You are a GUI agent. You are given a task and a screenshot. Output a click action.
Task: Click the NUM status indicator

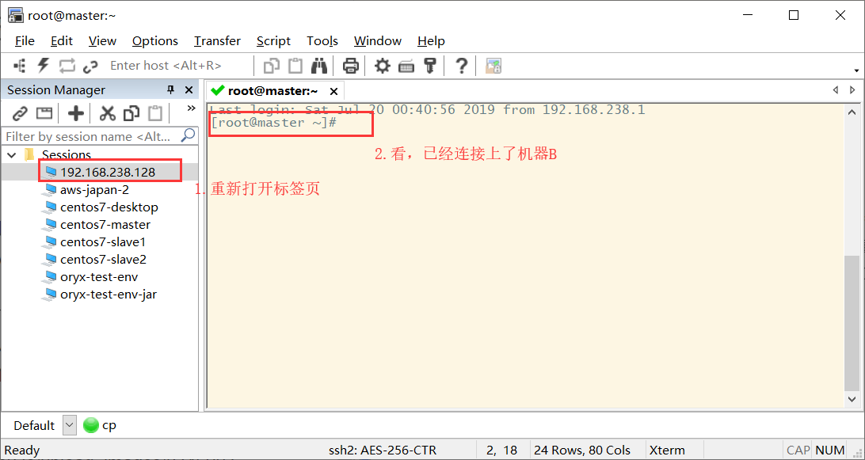point(829,450)
